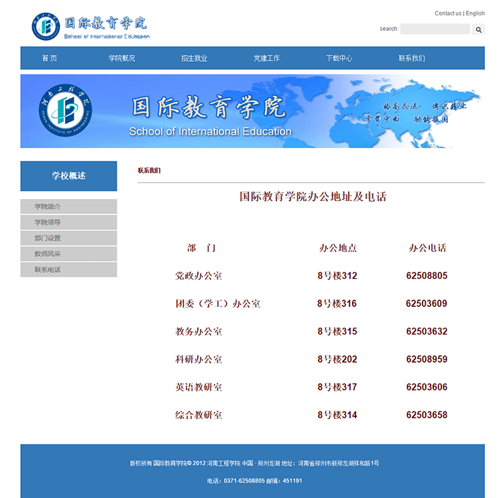The height and width of the screenshot is (498, 503).
Task: Click the 科研办公室 department cell
Action: click(199, 359)
